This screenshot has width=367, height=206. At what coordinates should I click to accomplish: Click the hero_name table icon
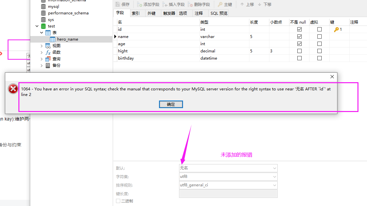(53, 39)
